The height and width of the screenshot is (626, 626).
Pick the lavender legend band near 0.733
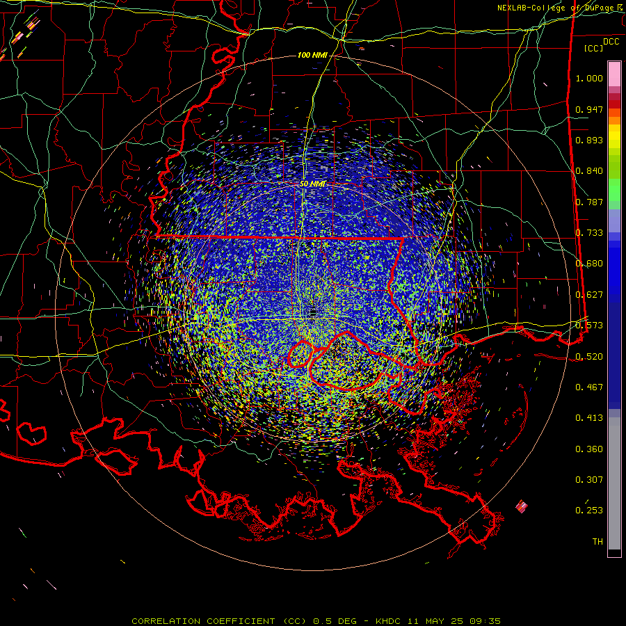click(x=614, y=221)
